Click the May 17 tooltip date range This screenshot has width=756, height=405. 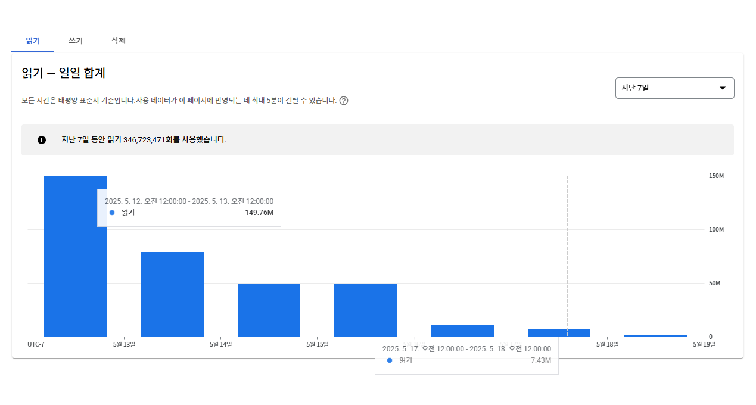pyautogui.click(x=466, y=349)
